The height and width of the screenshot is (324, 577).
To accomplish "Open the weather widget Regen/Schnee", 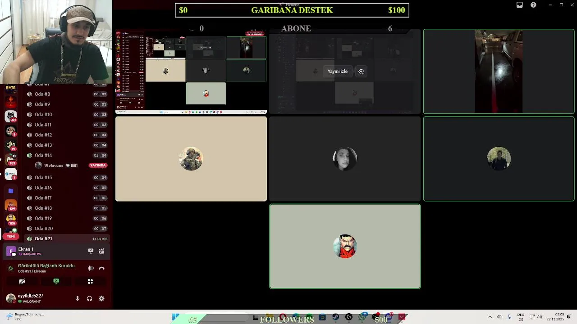I will point(25,317).
